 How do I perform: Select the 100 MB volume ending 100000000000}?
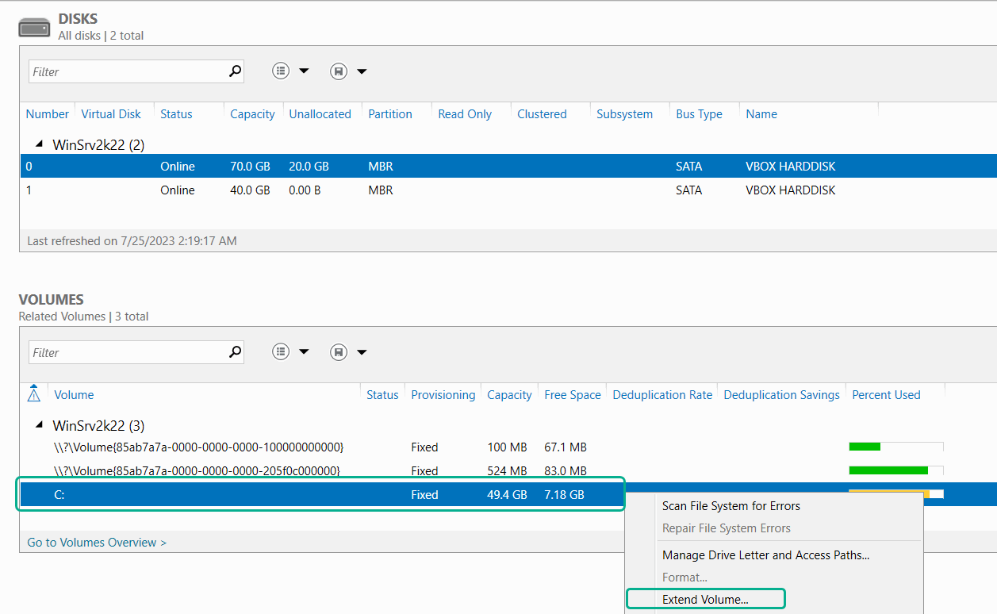point(508,447)
